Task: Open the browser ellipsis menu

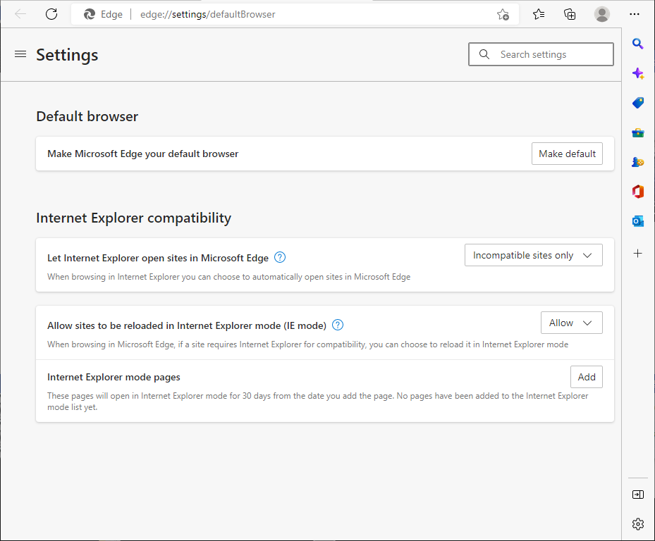Action: (x=635, y=14)
